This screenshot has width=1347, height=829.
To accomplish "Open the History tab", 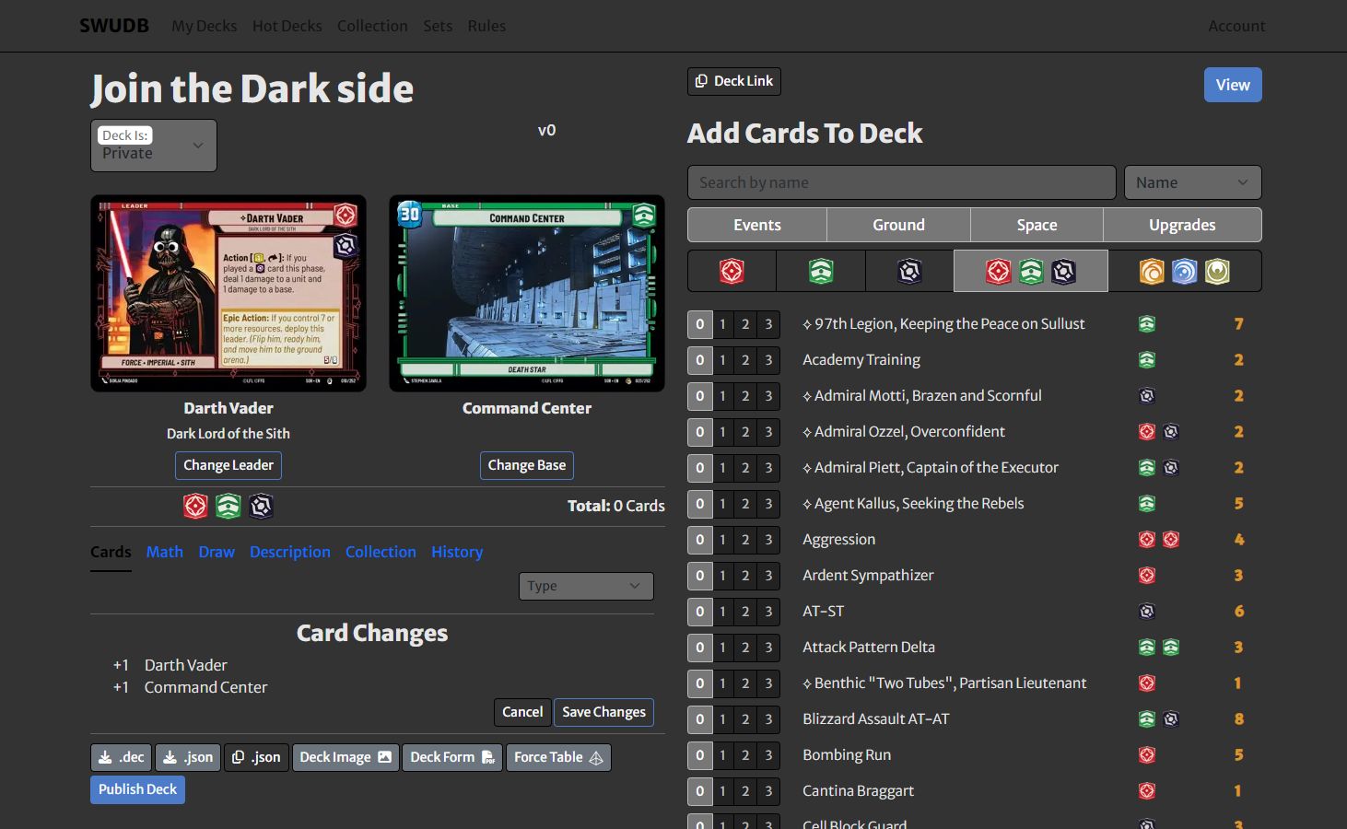I will pyautogui.click(x=457, y=552).
